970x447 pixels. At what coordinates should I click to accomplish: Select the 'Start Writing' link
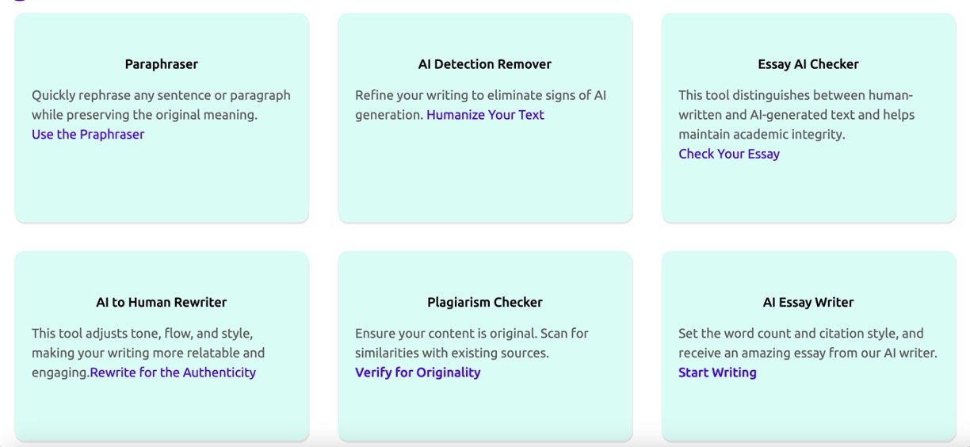(x=717, y=372)
